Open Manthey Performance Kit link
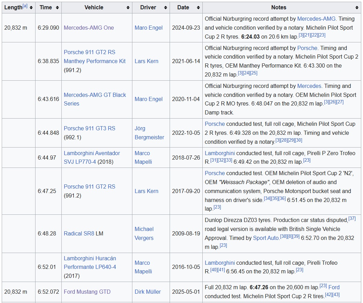This screenshot has width=363, height=303. (94, 61)
